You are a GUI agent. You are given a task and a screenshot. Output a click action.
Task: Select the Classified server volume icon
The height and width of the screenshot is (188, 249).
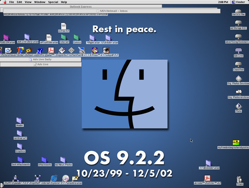click(x=238, y=65)
